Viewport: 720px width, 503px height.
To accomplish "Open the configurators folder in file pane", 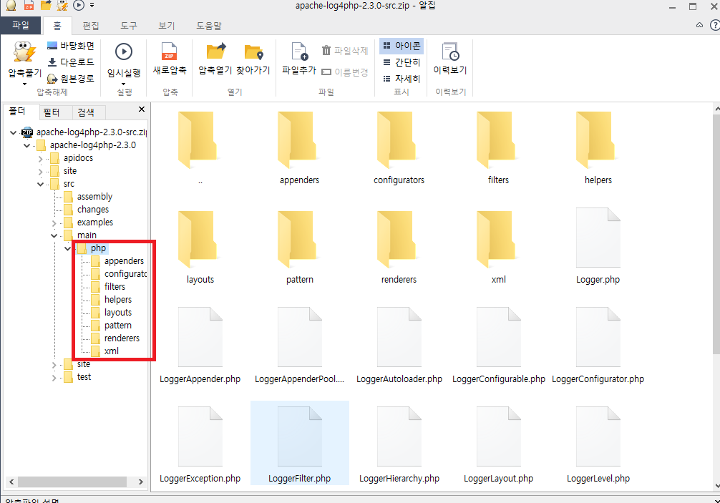I will (399, 148).
